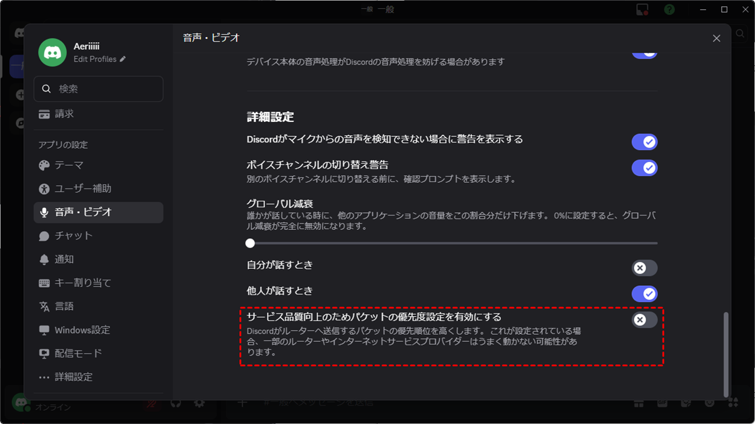Open キー割り当て keybind settings

[82, 283]
